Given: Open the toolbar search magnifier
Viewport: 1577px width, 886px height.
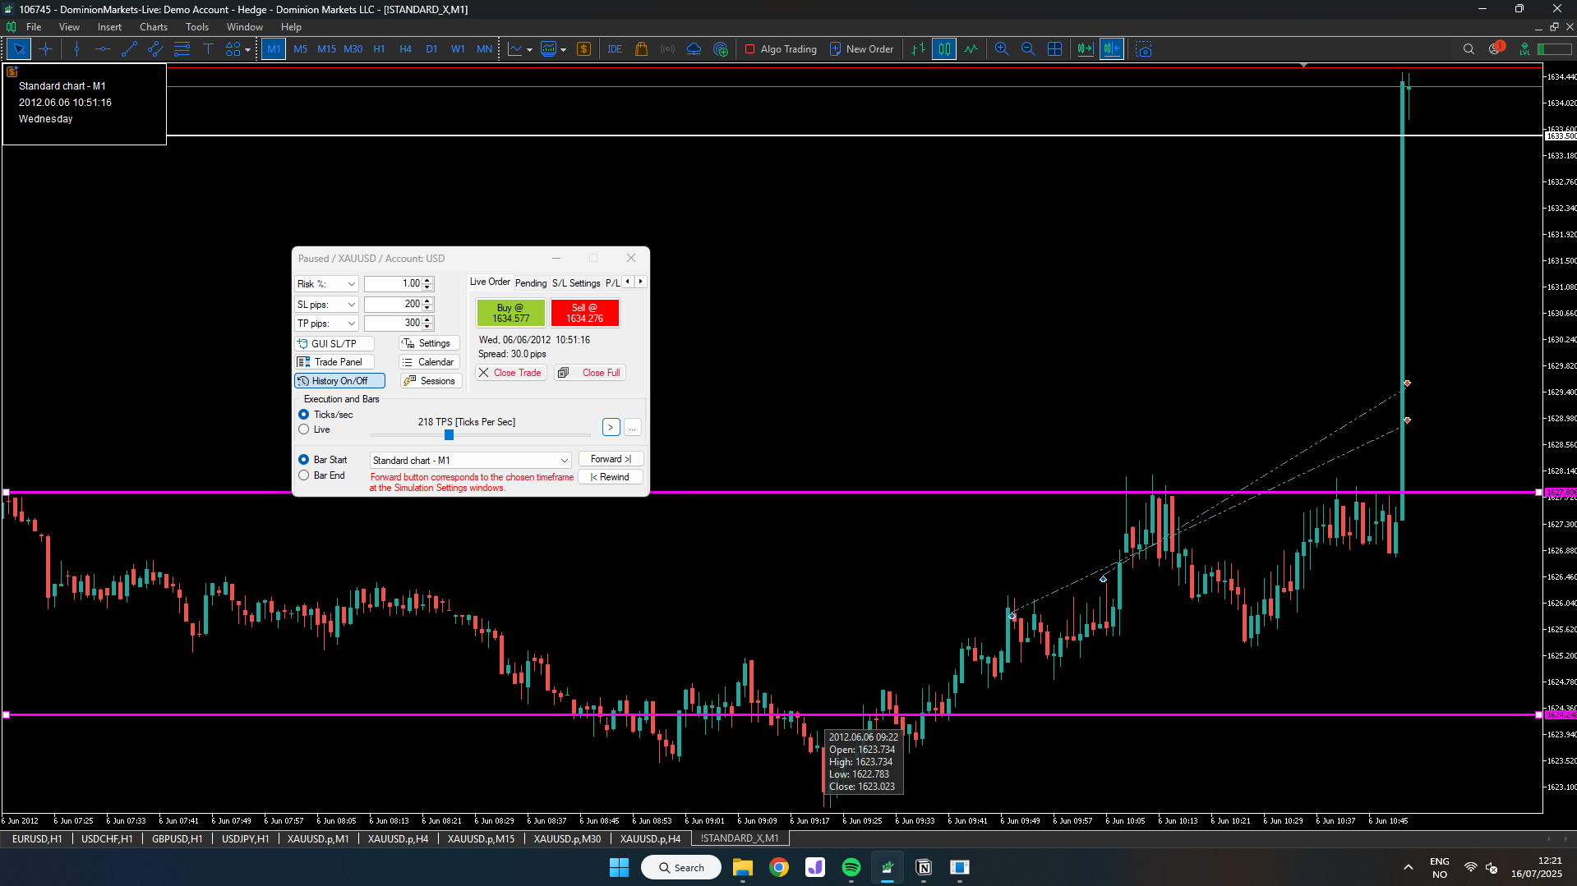Looking at the screenshot, I should pyautogui.click(x=1469, y=49).
